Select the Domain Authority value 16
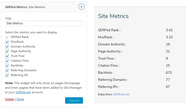 [x=168, y=44]
